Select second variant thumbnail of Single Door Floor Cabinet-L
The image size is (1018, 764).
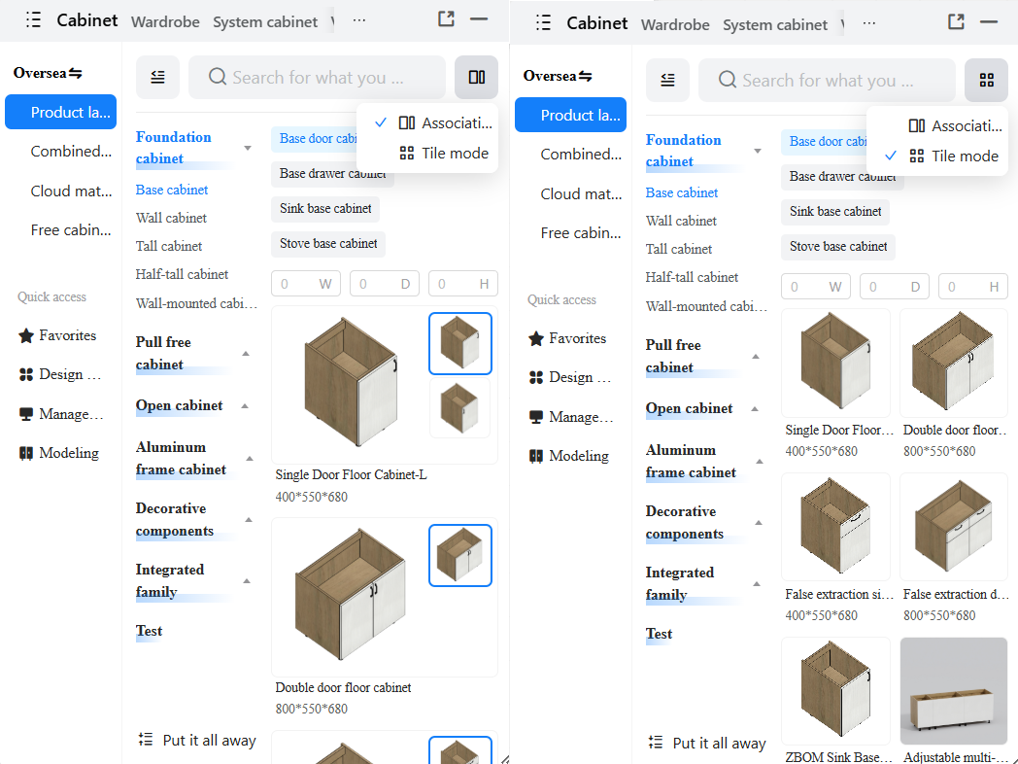coord(459,408)
